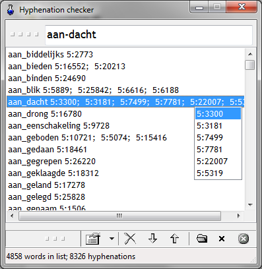Viewport: 262px width, 269px height.
Task: Click the vertical scrollbar up arrow
Action: pyautogui.click(x=250, y=54)
